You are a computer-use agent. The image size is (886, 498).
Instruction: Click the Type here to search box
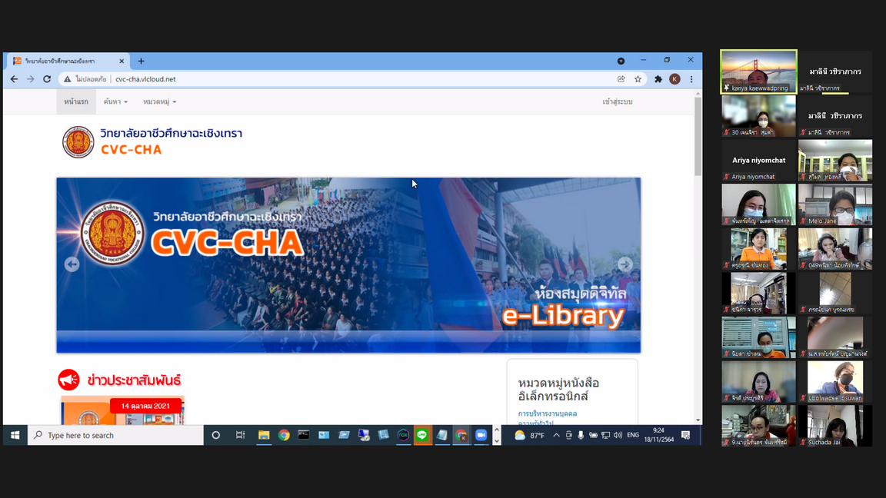tap(116, 435)
